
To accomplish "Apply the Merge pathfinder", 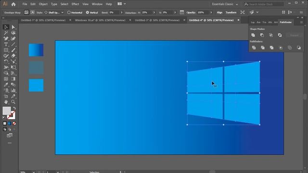I will (x=271, y=48).
